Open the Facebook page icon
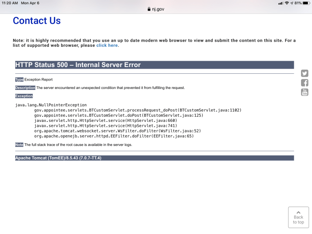 [304, 83]
